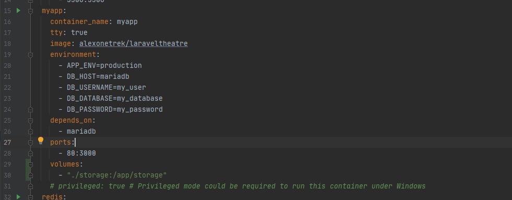The image size is (512, 200).
Task: Place cursor on the container_name key
Action: 79,21
